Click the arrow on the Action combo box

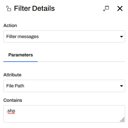(x=121, y=37)
